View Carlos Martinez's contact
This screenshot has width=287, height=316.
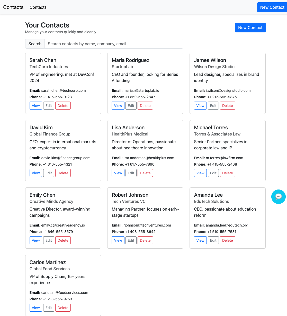(x=36, y=308)
